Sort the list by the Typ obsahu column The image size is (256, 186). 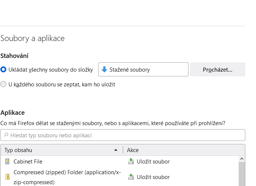coord(55,150)
